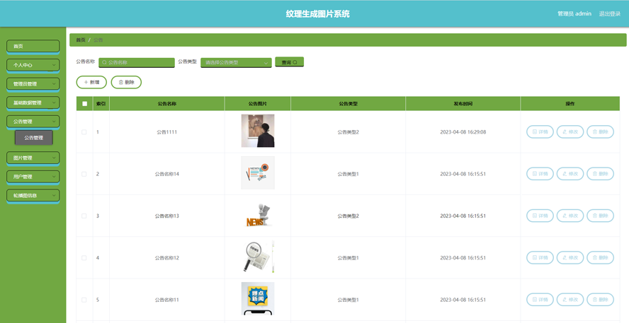Click the 公告类型 column header
Image resolution: width=629 pixels, height=323 pixels.
(348, 104)
